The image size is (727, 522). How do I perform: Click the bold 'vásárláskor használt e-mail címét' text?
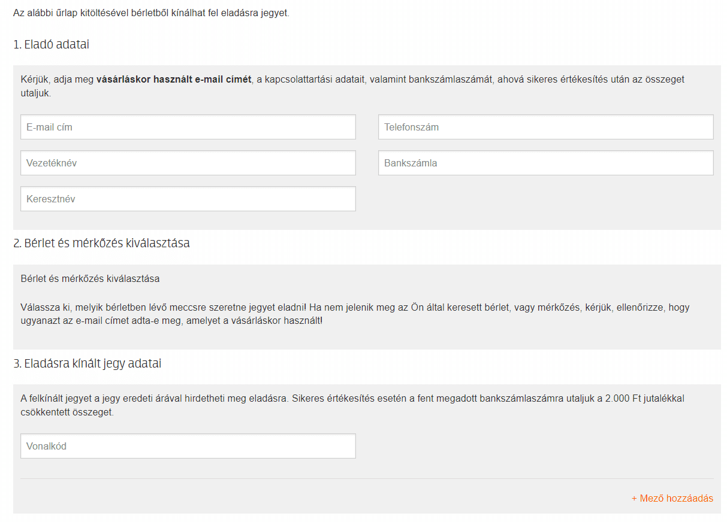coord(174,79)
